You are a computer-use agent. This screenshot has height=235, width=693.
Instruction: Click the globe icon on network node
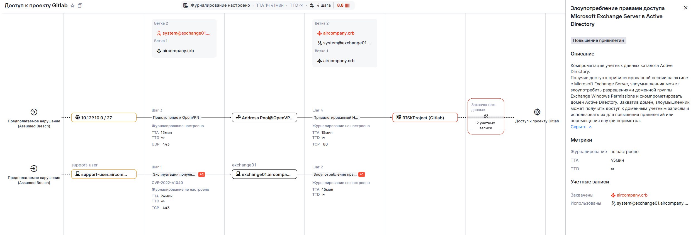pos(77,117)
